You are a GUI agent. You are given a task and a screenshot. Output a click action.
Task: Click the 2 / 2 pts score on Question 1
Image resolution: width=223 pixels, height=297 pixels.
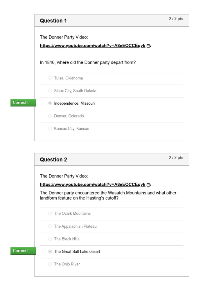click(x=176, y=19)
